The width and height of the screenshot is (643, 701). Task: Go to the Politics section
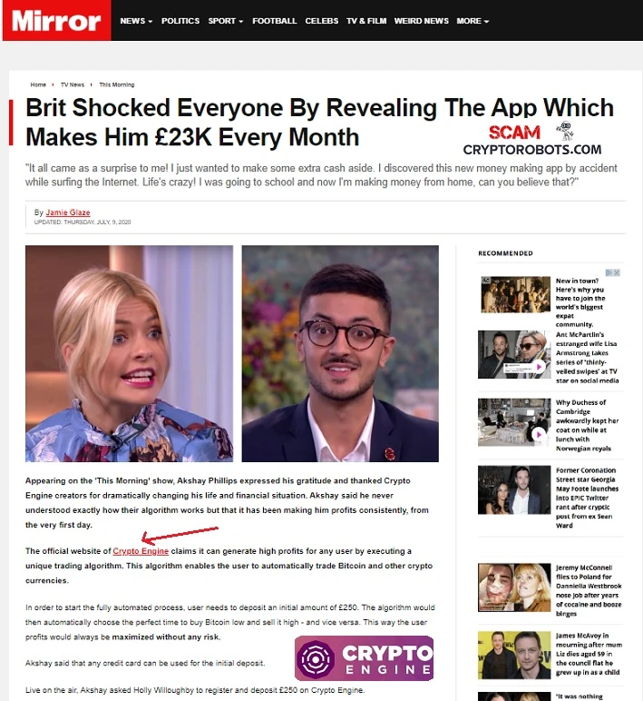coord(180,21)
